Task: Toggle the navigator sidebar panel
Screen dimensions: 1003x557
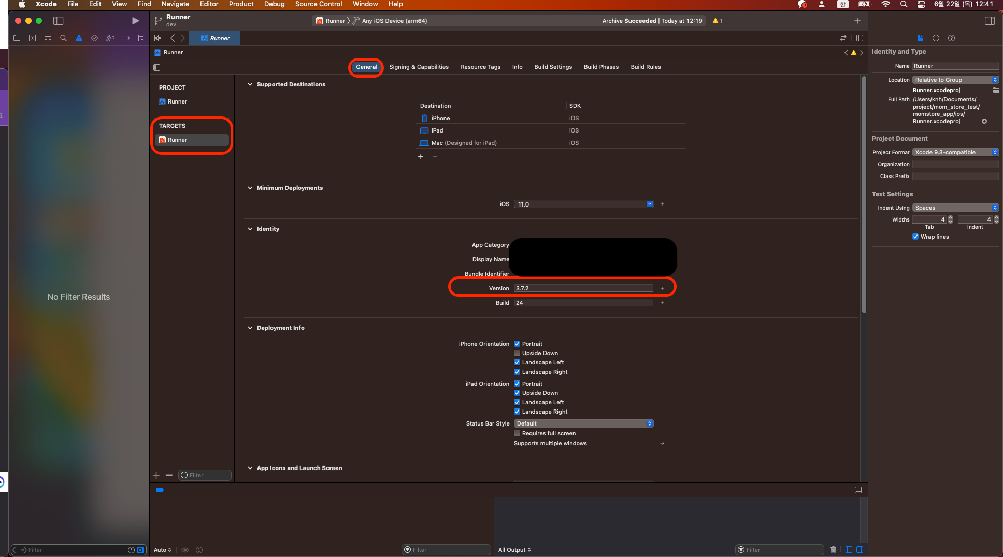Action: tap(59, 21)
